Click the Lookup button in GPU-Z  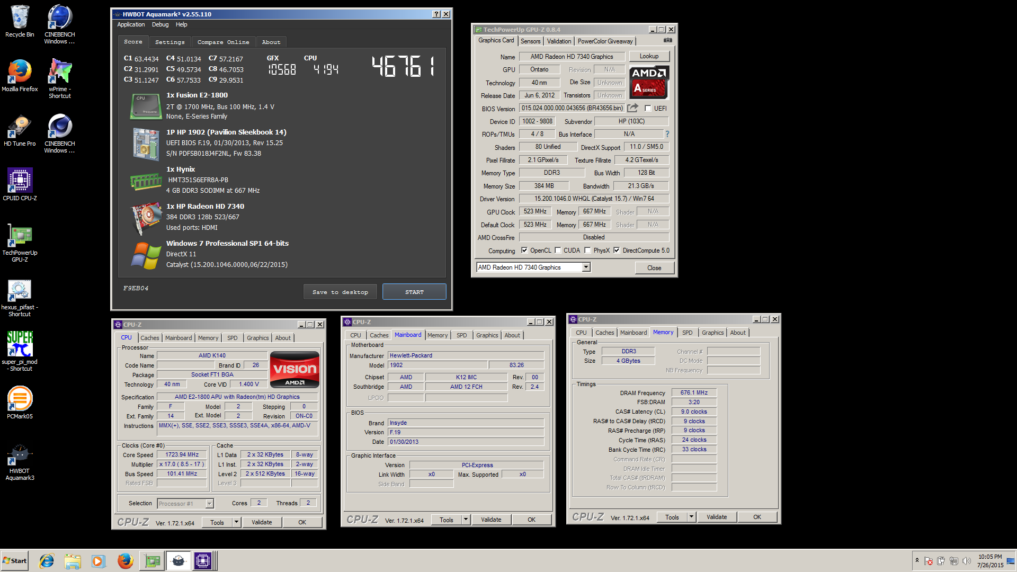point(649,56)
